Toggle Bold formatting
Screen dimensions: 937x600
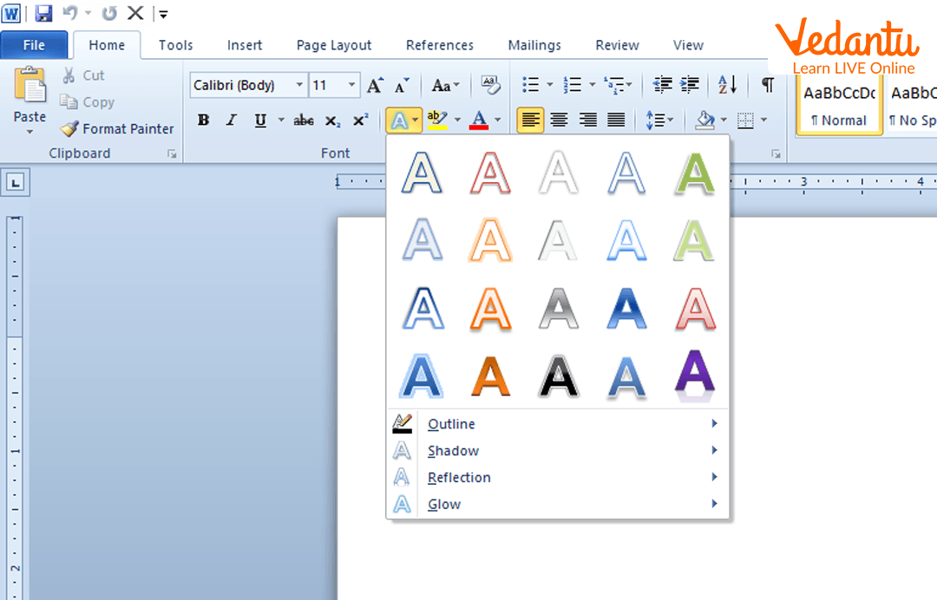coord(203,121)
